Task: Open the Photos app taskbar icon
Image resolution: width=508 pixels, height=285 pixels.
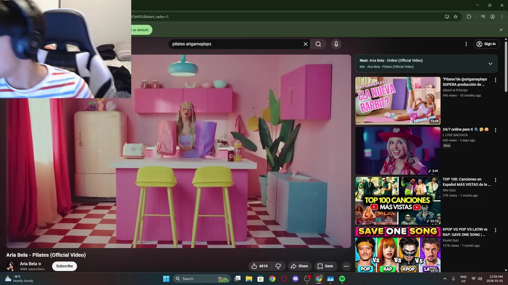Action: [x=330, y=279]
